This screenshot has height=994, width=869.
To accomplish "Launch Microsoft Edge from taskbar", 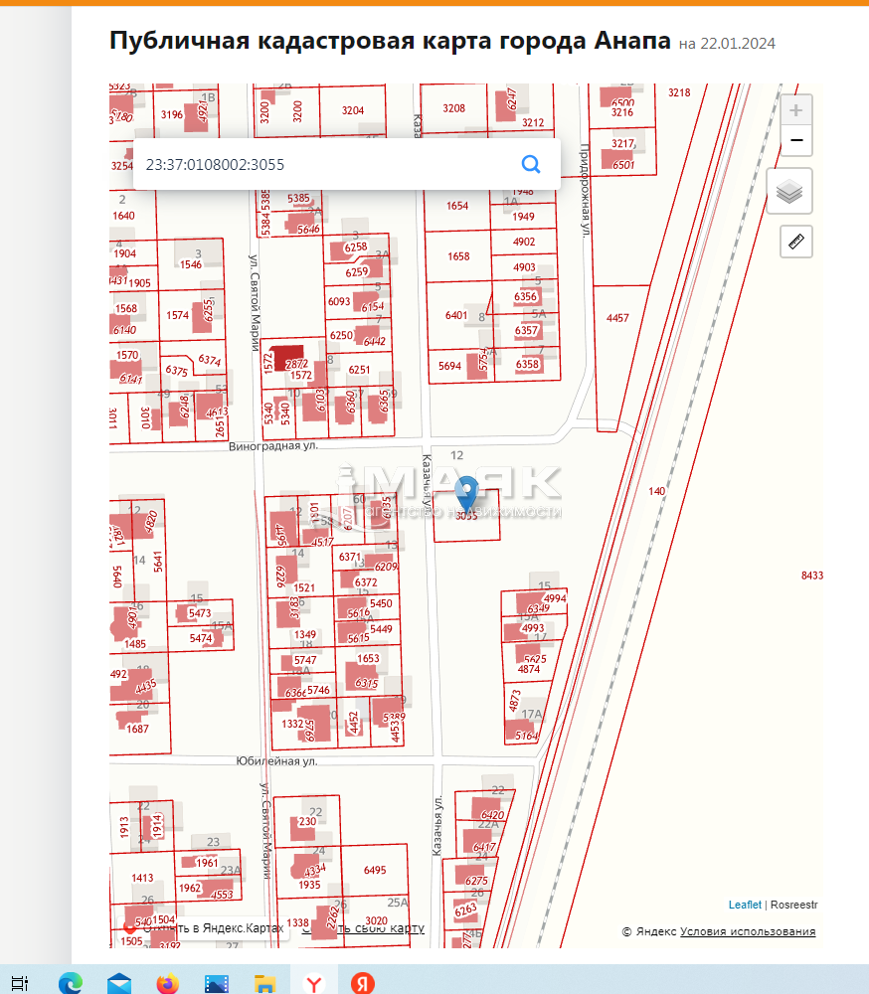I will [x=70, y=983].
